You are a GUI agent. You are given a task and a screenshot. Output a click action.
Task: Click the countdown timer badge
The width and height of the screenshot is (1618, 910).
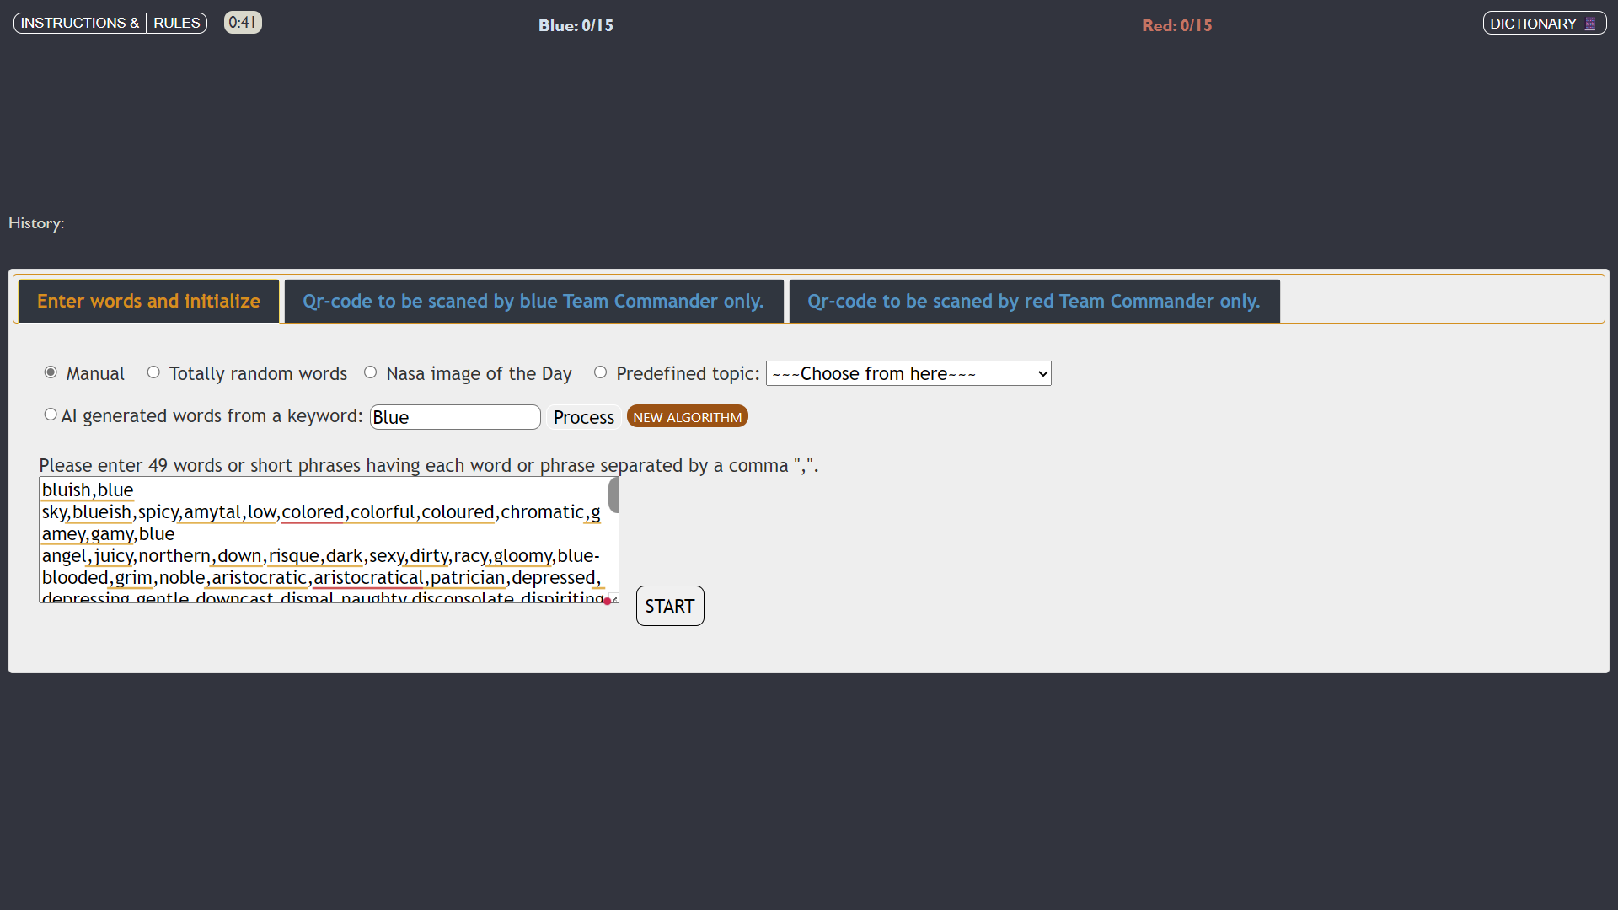point(243,23)
